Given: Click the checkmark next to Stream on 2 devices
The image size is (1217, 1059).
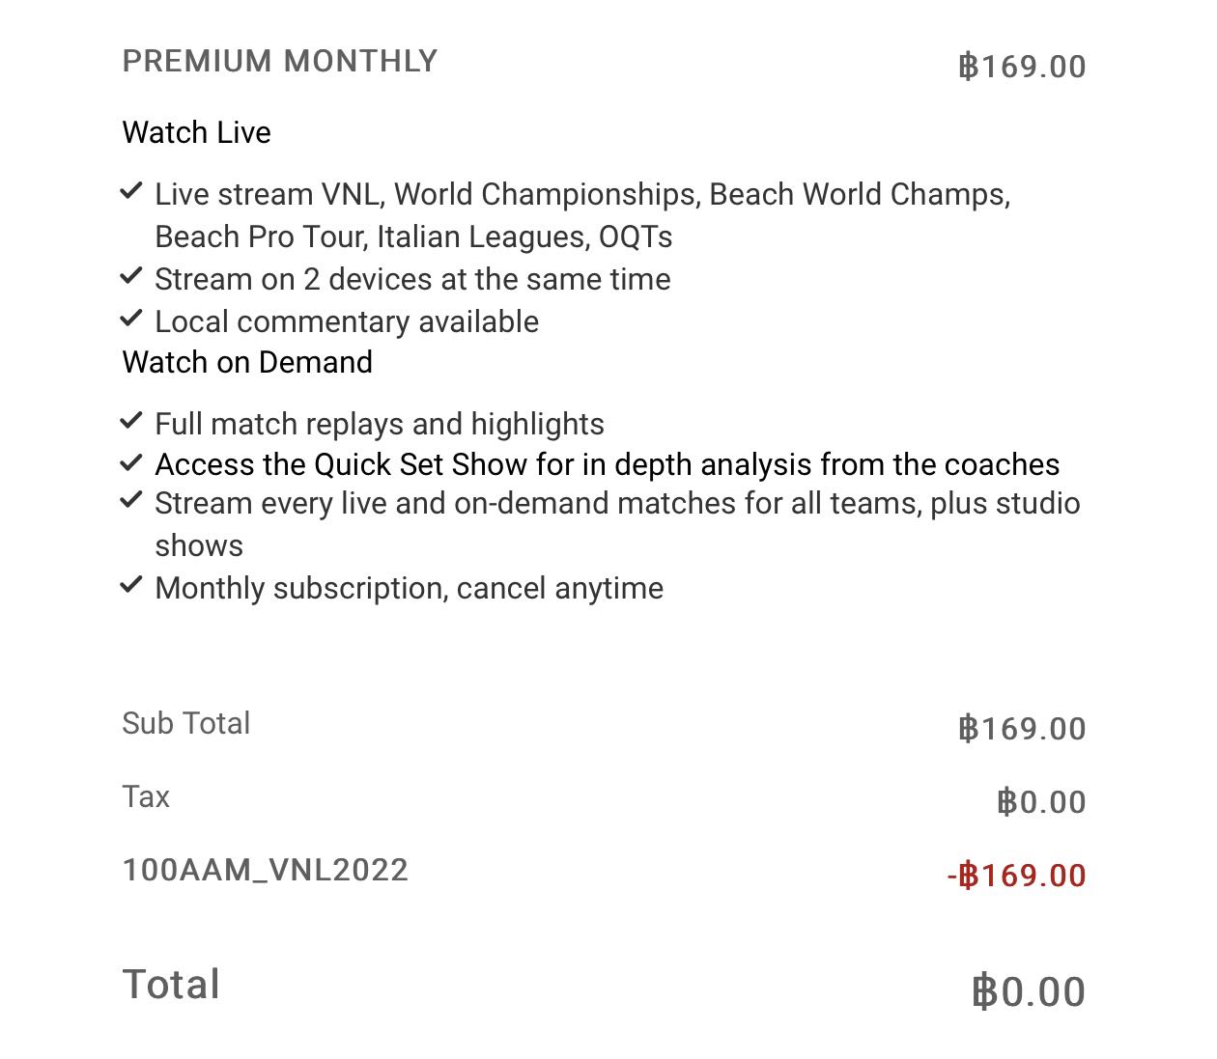Looking at the screenshot, I should [131, 276].
